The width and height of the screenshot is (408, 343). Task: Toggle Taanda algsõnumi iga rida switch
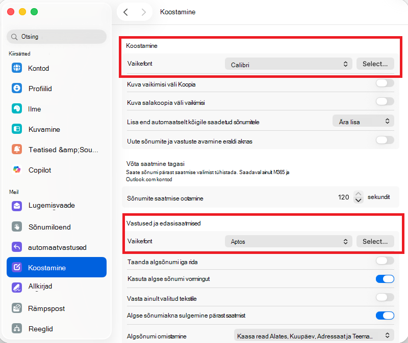pyautogui.click(x=385, y=261)
